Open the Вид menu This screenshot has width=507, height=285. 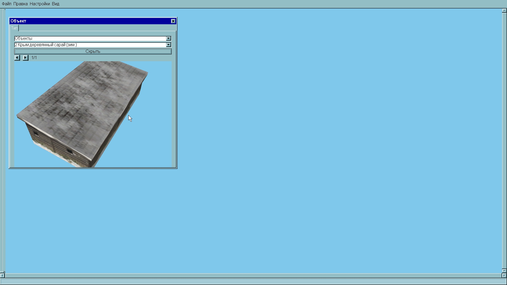click(x=55, y=4)
